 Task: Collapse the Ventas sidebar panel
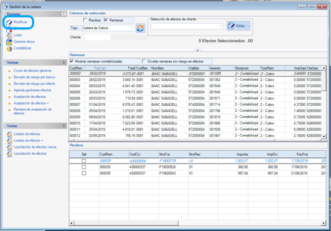pos(63,62)
